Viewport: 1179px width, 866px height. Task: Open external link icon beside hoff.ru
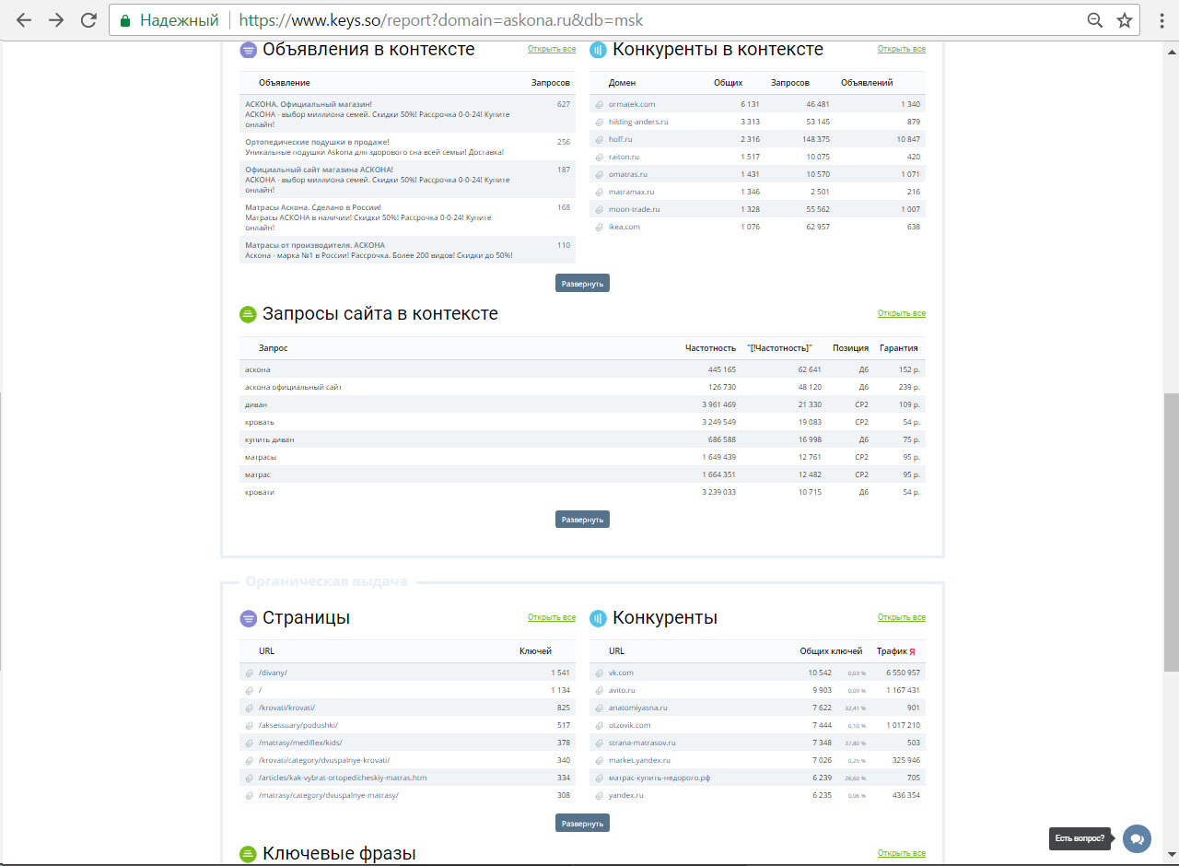599,139
